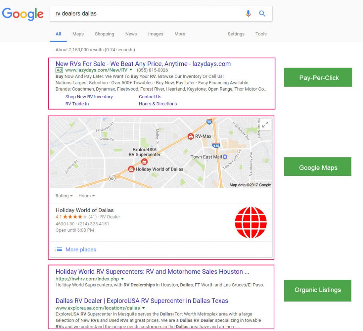Select the ExploreUSA RV Supercenter map pin
The image size is (363, 331).
(x=144, y=162)
